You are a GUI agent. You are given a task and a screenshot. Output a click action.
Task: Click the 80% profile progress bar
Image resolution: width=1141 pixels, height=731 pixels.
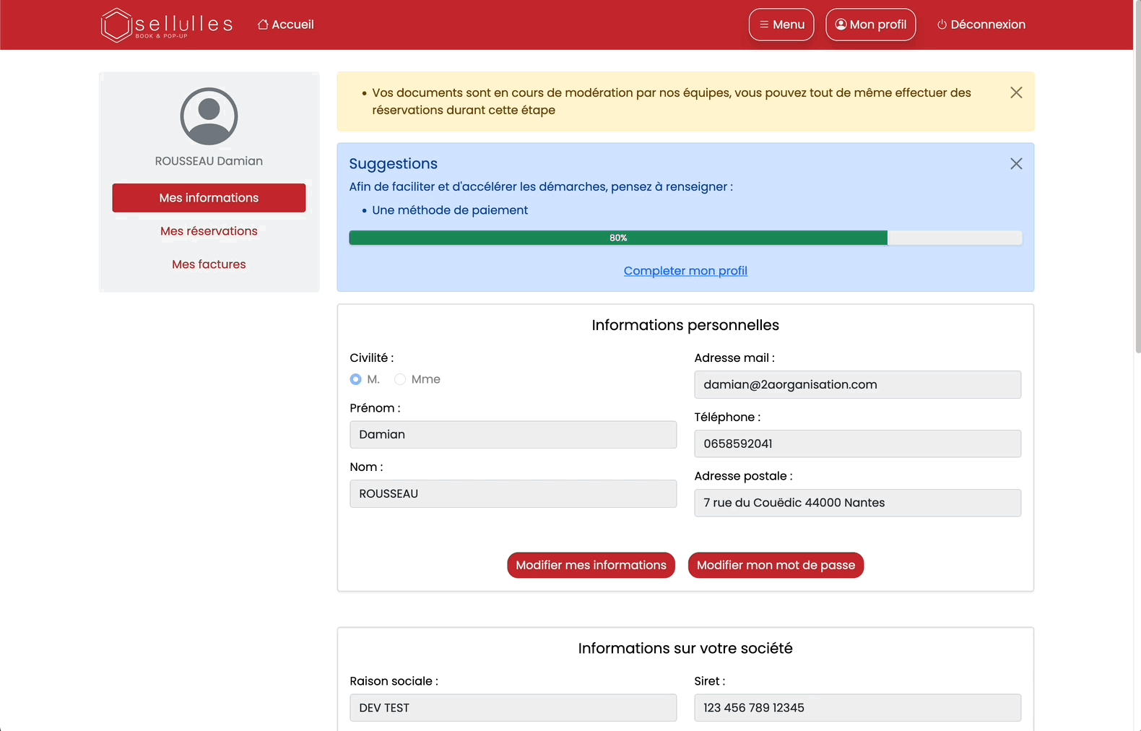pyautogui.click(x=685, y=238)
